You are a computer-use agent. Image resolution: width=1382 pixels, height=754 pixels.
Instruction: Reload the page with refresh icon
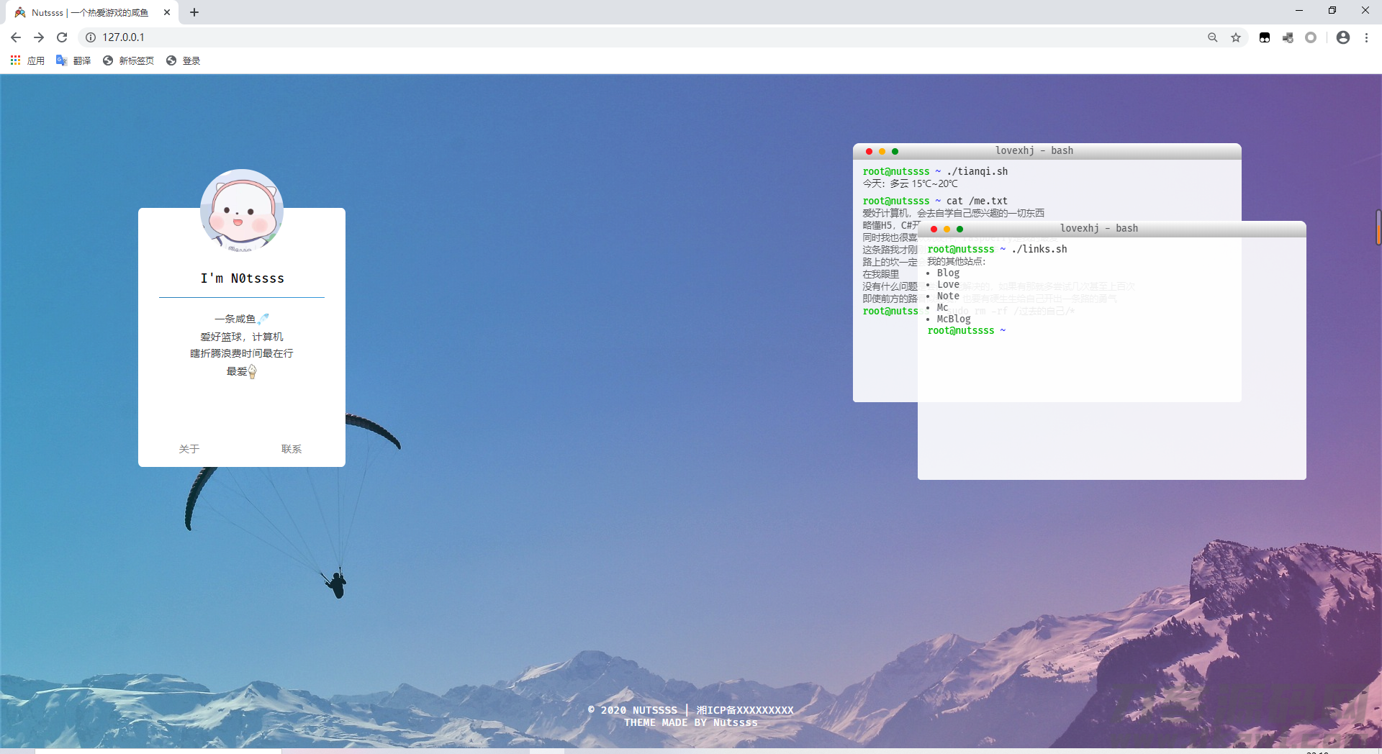click(62, 37)
